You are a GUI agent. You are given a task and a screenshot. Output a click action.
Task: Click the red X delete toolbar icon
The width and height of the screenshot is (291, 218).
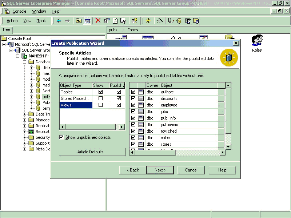click(x=98, y=21)
